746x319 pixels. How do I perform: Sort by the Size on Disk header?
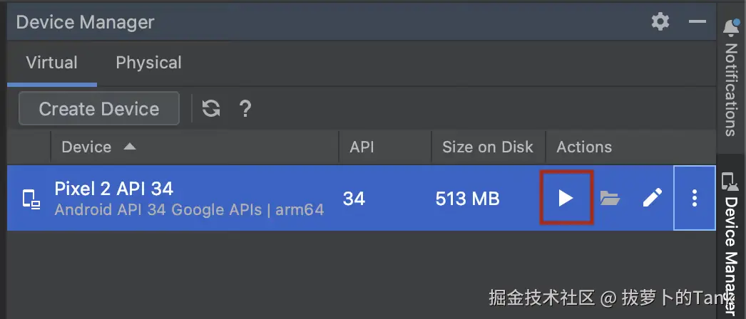click(x=487, y=147)
